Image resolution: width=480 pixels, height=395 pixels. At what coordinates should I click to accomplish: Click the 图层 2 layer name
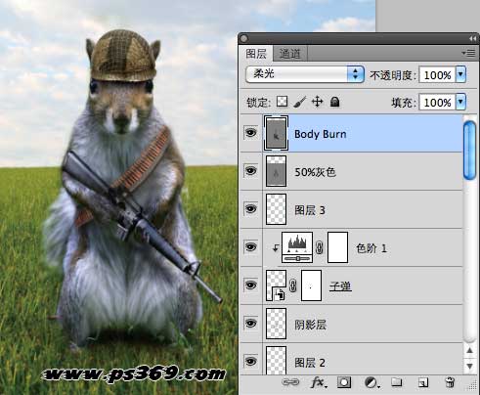[310, 363]
